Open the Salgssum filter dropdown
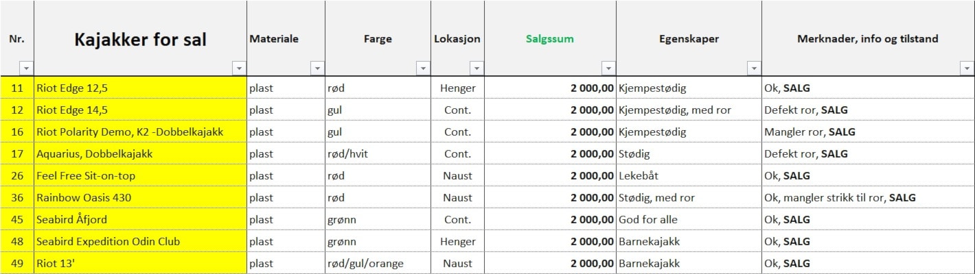Image resolution: width=975 pixels, height=274 pixels. point(608,68)
